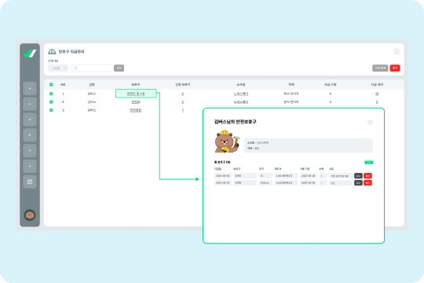Open the 소속명 filter dropdown

coord(58,68)
